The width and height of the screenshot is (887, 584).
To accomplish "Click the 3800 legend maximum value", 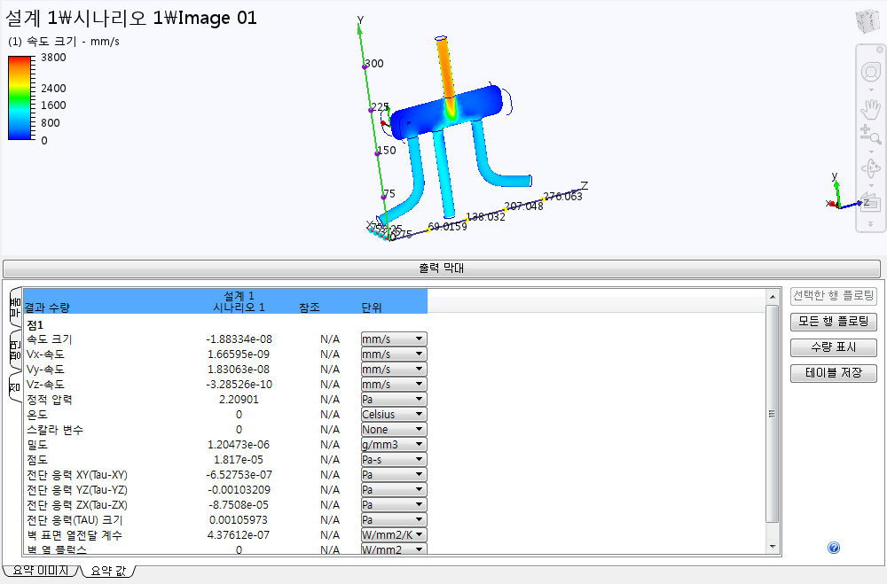I will coord(54,57).
